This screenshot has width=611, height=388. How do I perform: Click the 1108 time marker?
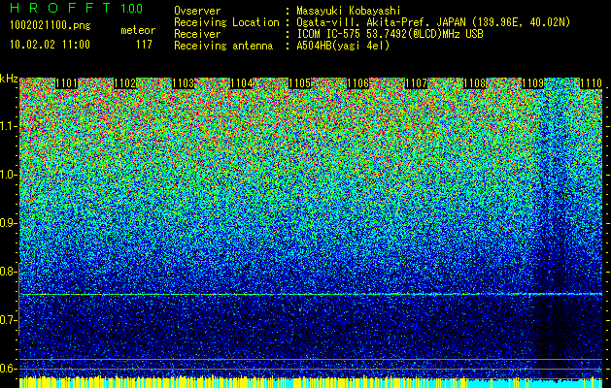pyautogui.click(x=475, y=83)
